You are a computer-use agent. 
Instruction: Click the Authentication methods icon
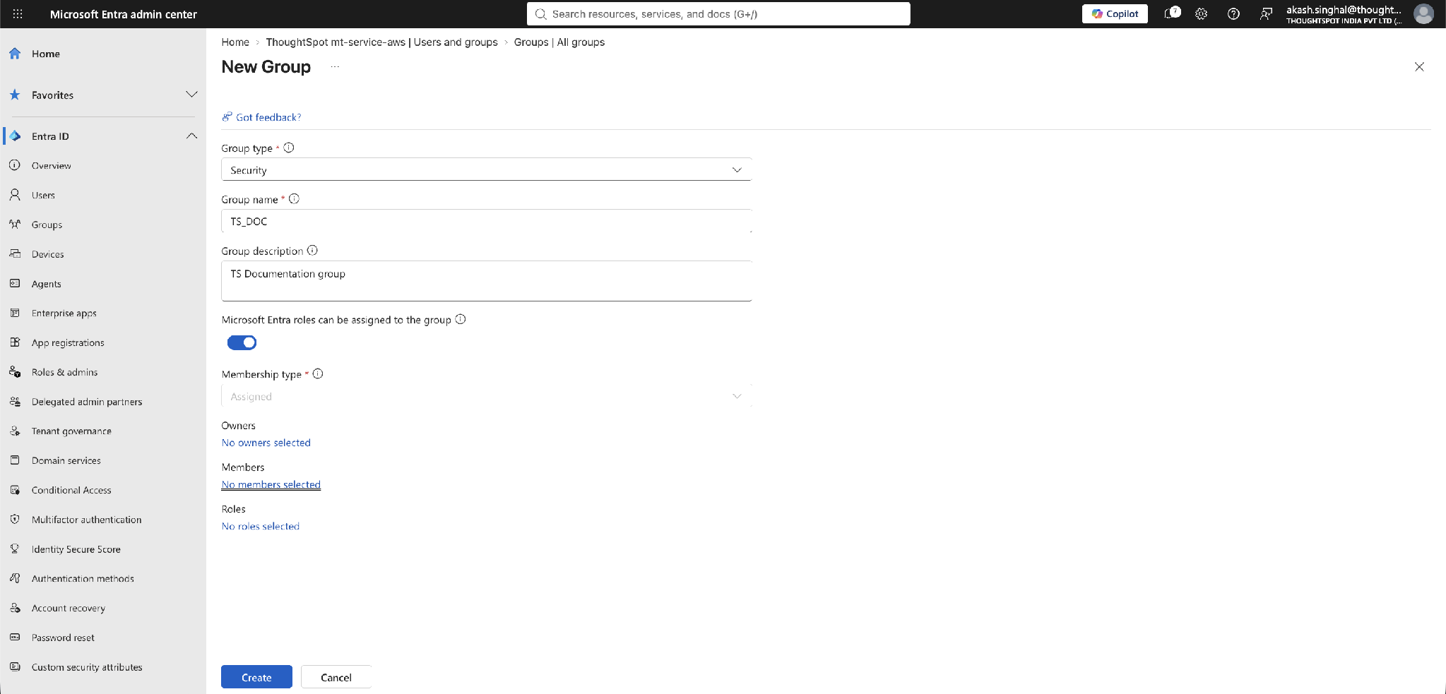[x=15, y=578]
